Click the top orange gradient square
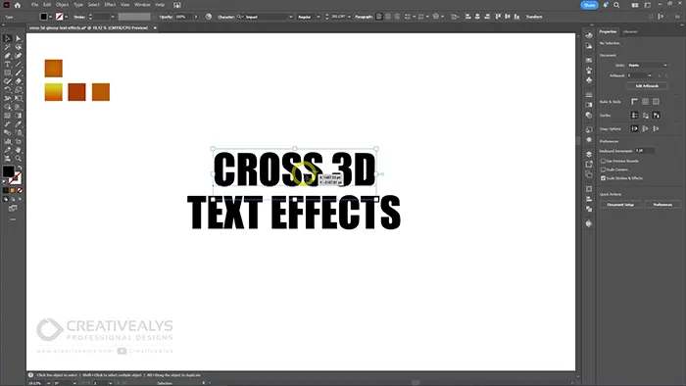The width and height of the screenshot is (686, 386). pyautogui.click(x=53, y=69)
